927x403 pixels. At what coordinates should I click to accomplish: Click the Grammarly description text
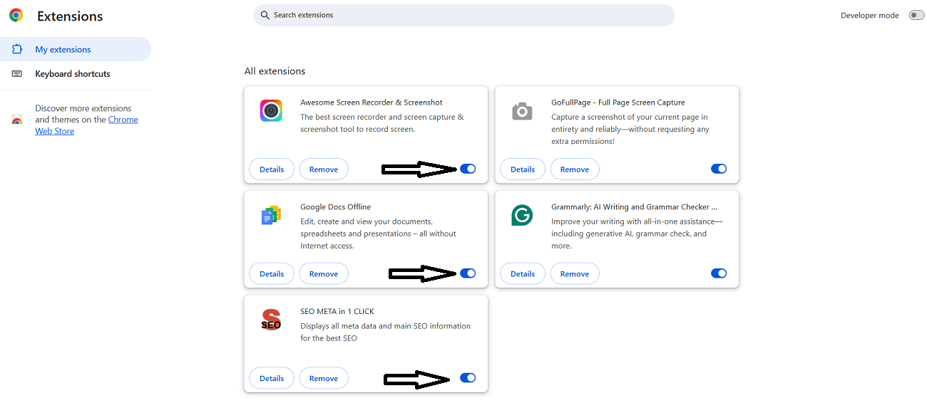click(637, 234)
